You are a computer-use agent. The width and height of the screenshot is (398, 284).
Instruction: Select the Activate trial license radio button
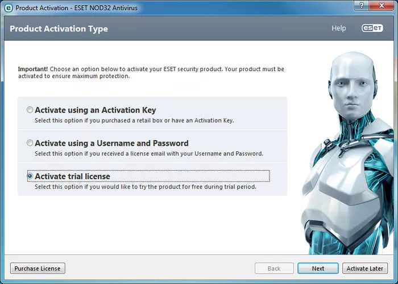click(30, 176)
